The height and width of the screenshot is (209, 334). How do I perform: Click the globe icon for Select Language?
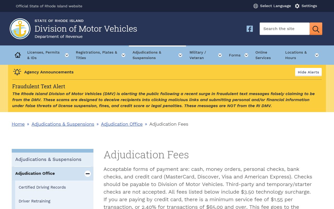tap(256, 6)
